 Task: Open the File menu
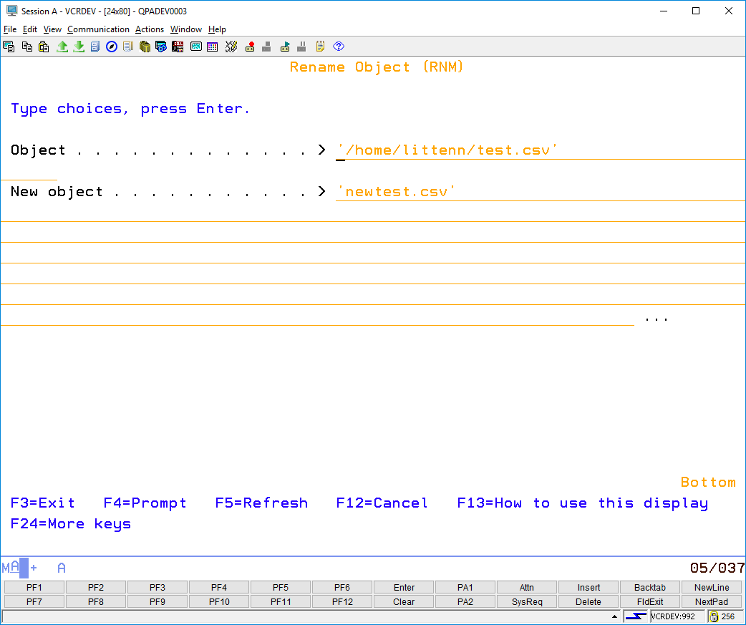click(10, 29)
